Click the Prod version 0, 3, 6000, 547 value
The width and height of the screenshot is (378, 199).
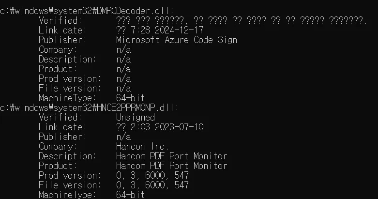(x=152, y=175)
